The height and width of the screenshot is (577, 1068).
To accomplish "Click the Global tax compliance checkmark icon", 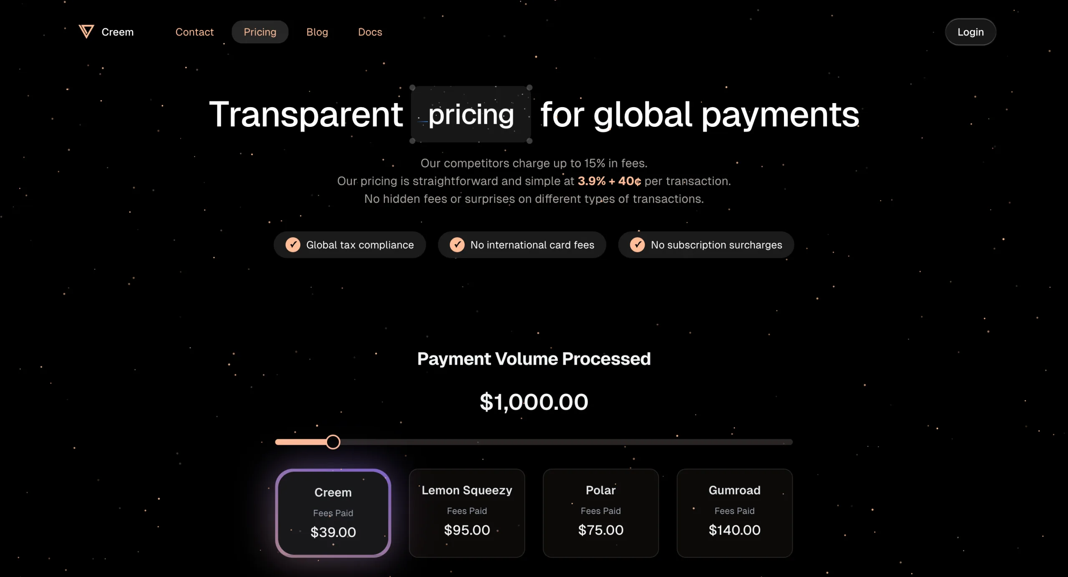I will (293, 245).
